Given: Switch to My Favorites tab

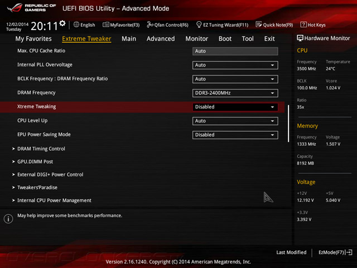Looking at the screenshot, I should tap(33, 39).
